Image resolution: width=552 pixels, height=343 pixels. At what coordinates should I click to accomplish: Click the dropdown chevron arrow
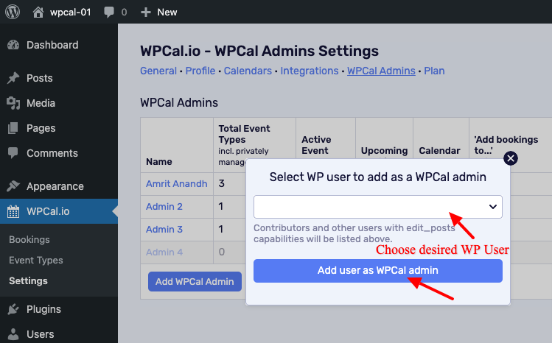[493, 207]
